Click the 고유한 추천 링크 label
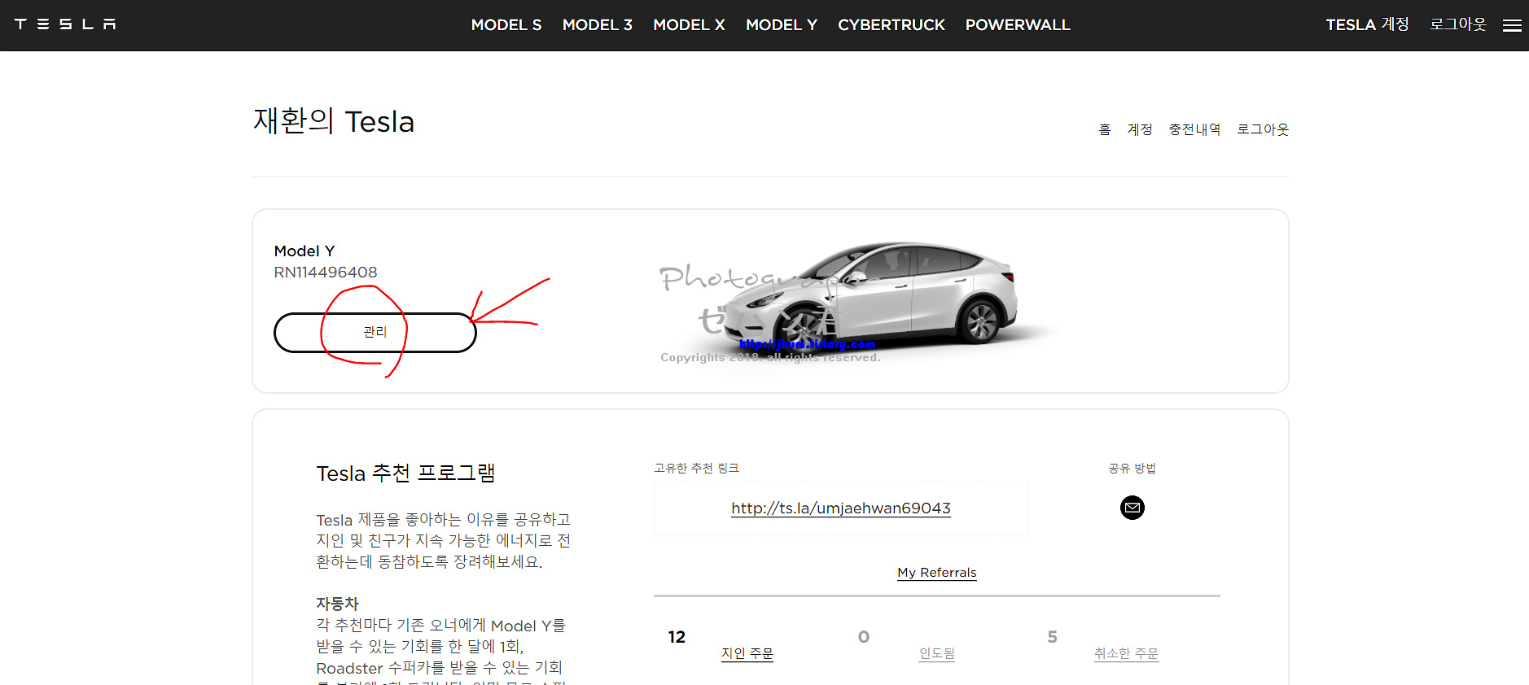 pyautogui.click(x=696, y=469)
